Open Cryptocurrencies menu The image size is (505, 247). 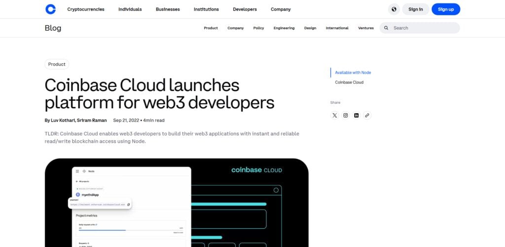(86, 9)
